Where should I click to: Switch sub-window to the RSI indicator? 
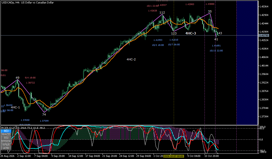tap(6, 138)
